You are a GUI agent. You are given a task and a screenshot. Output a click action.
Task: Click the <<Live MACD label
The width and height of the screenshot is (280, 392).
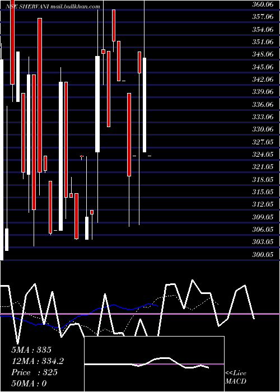tap(236, 377)
